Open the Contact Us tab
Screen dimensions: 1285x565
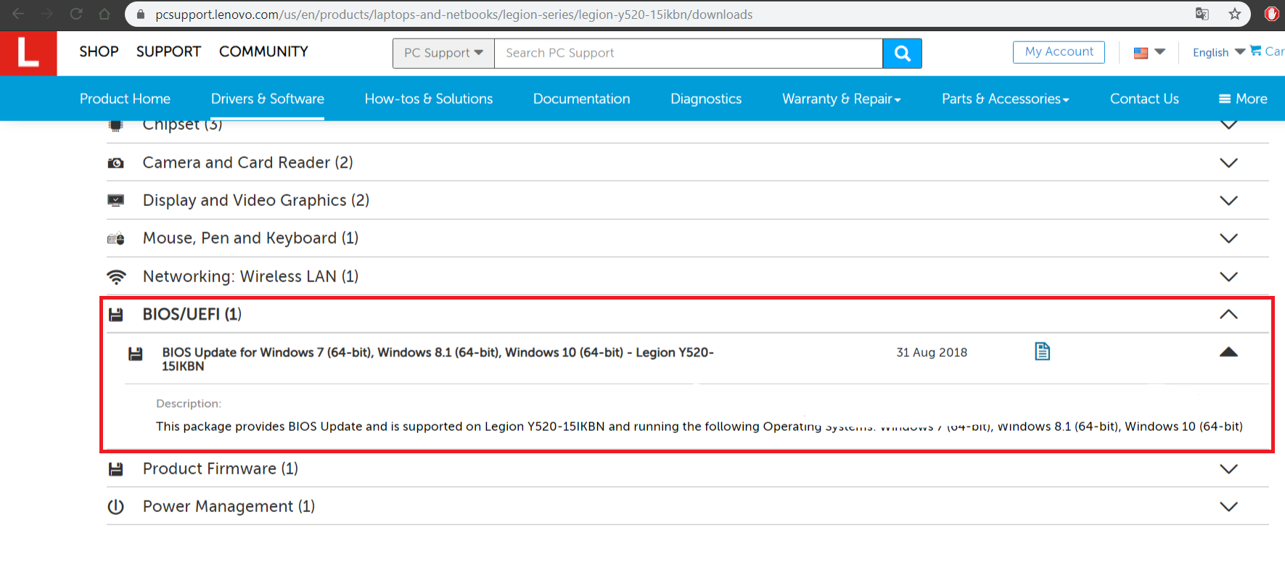1144,99
